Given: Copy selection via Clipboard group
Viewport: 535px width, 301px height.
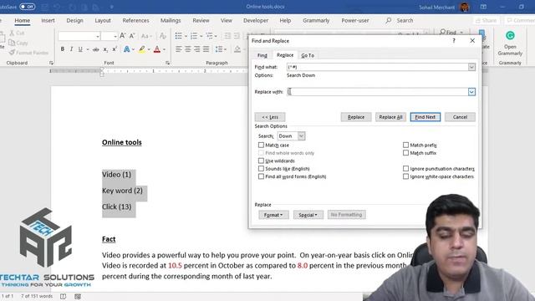Looking at the screenshot, I should click(x=18, y=43).
